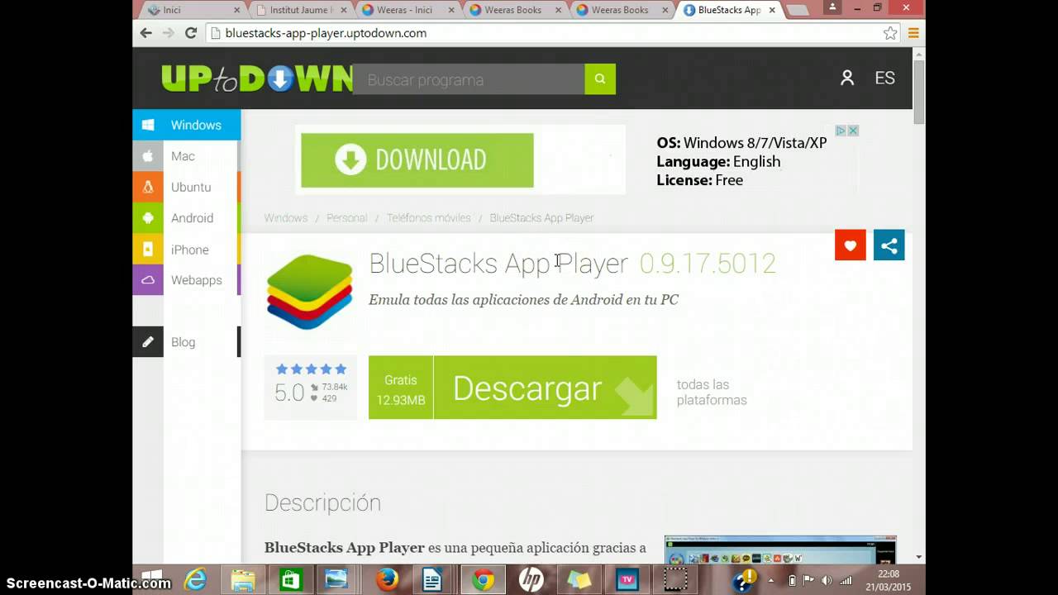This screenshot has width=1058, height=595.
Task: Select Ubuntu in the platform sidebar
Action: [x=191, y=188]
